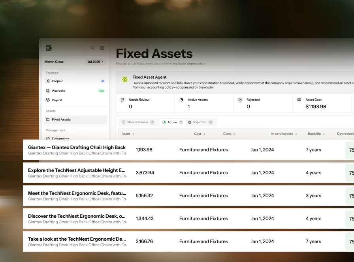354x262 pixels.
Task: Click Furniture and Fixtures in the 3,673.94 row
Action: (x=203, y=173)
